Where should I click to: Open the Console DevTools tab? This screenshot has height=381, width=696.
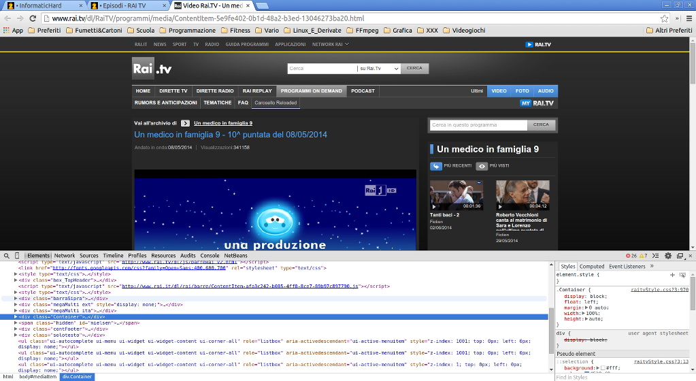click(210, 255)
